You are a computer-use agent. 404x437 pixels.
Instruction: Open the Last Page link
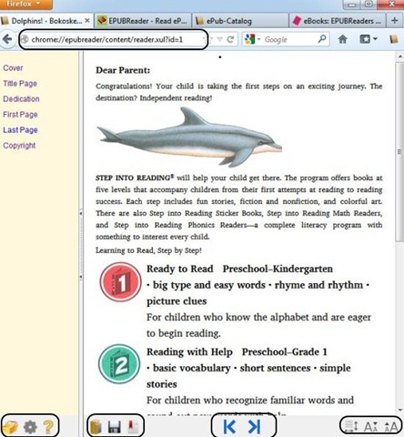(x=20, y=130)
